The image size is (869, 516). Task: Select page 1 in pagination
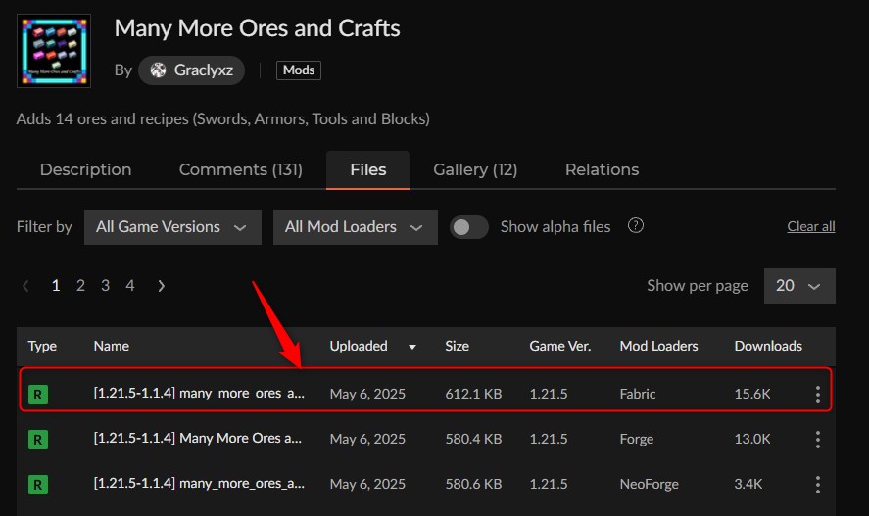[x=56, y=286]
